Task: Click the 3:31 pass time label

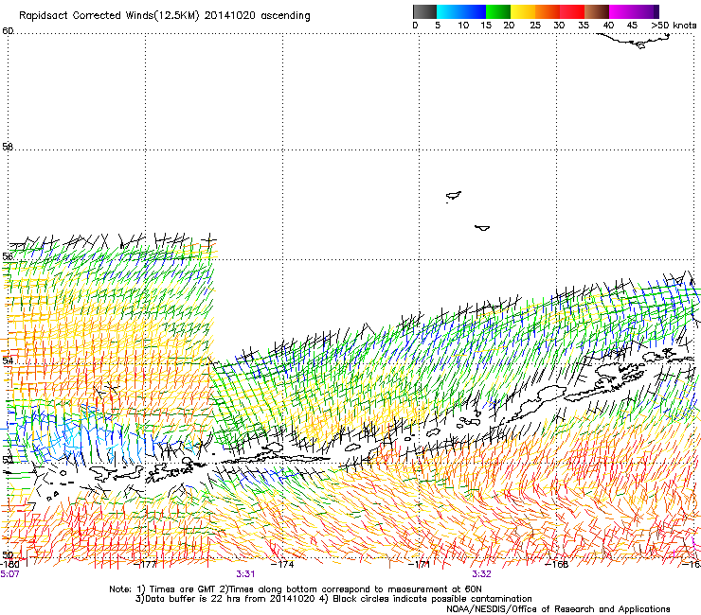Action: click(245, 574)
